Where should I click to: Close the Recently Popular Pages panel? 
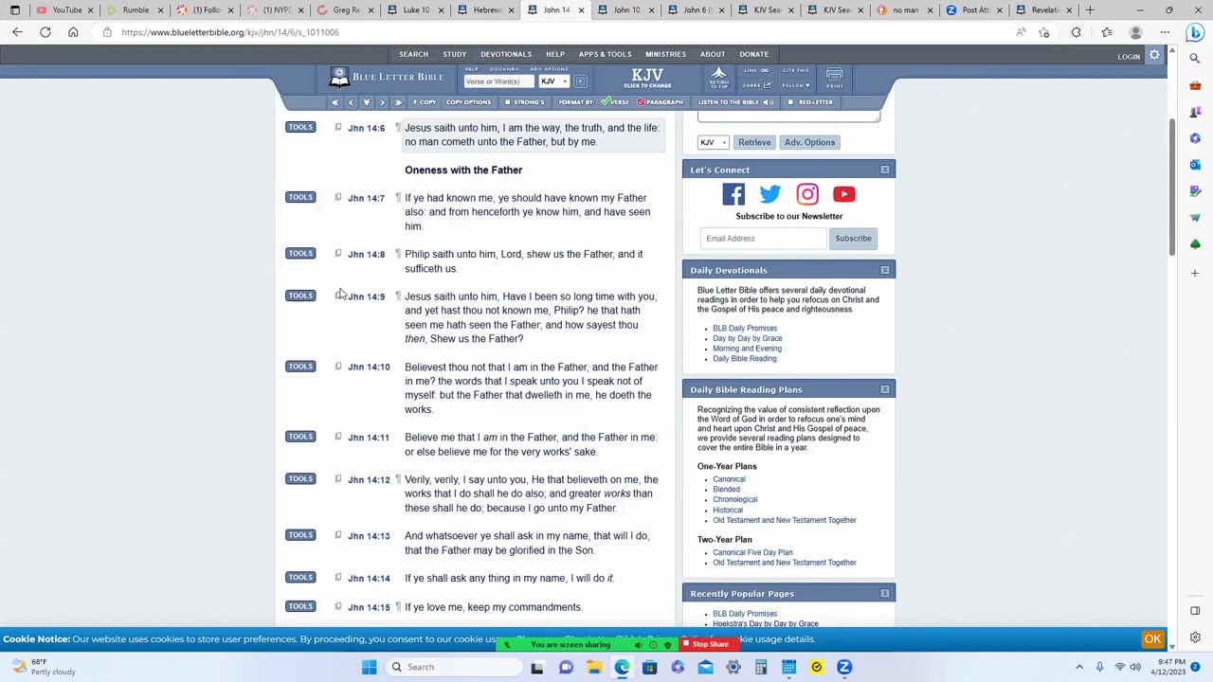pyautogui.click(x=885, y=593)
